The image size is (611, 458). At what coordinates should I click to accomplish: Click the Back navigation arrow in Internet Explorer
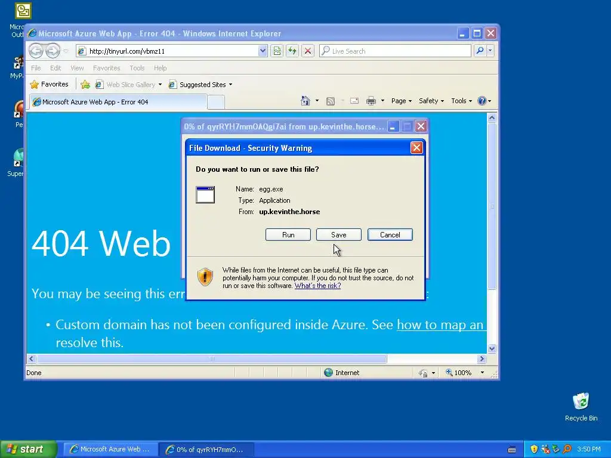[x=36, y=51]
